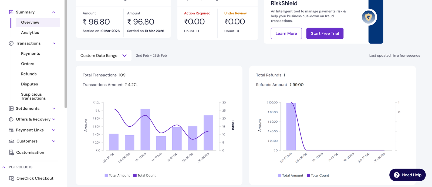Collapse the PG PRODUCTS section caret

(x=4, y=167)
